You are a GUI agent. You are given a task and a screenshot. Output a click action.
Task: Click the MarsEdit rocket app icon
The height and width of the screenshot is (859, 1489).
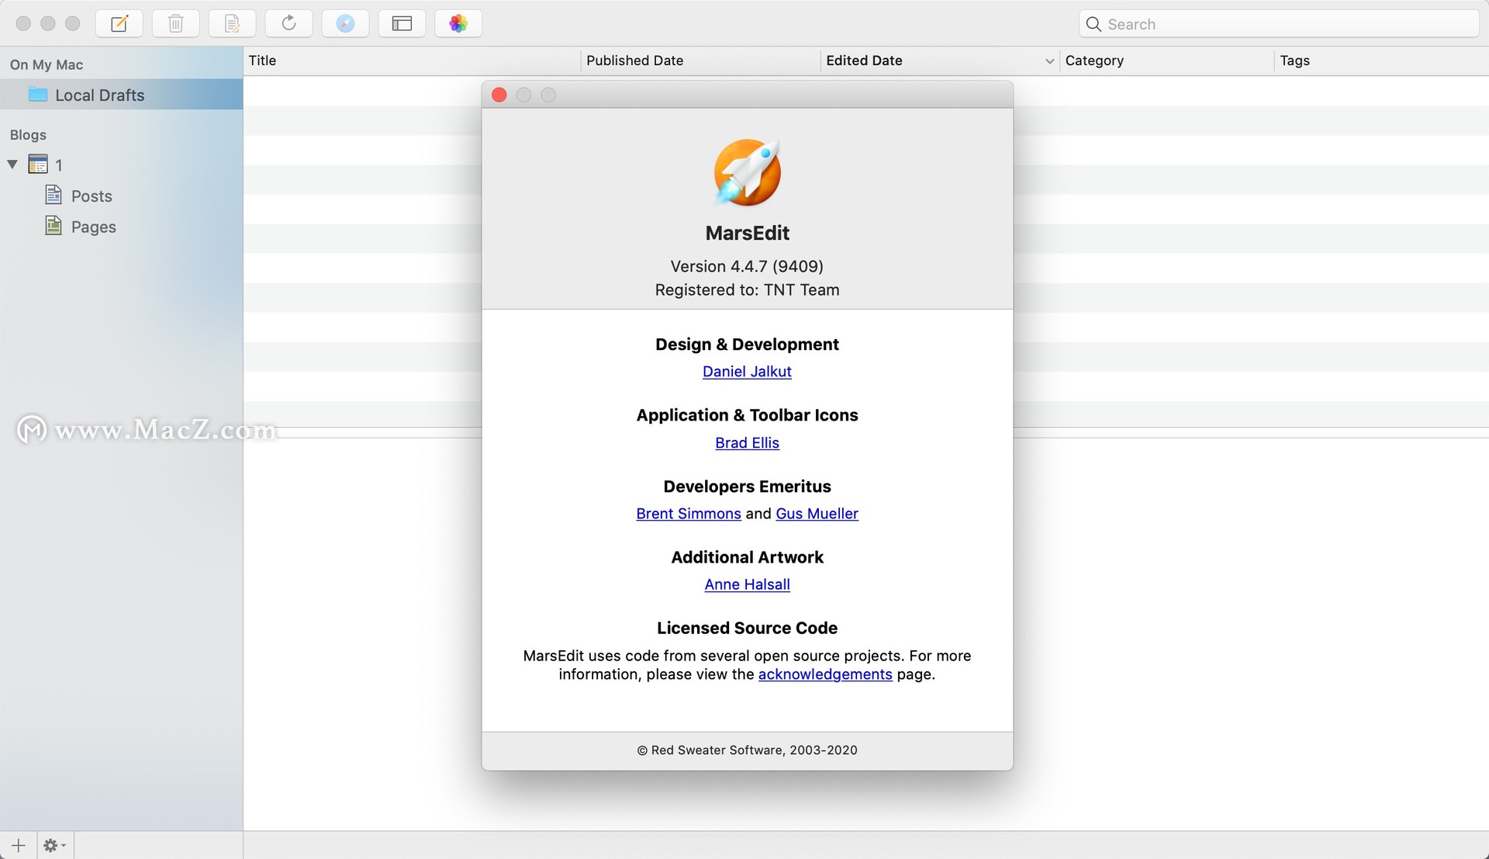[x=747, y=172]
